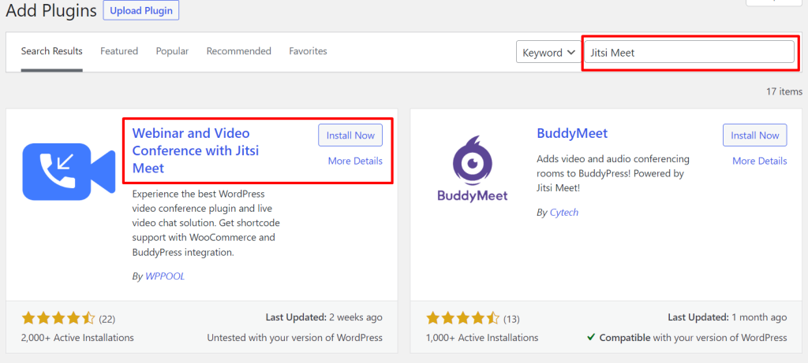Click the 1,000+ Active Installations text
The image size is (808, 363).
[x=482, y=338]
